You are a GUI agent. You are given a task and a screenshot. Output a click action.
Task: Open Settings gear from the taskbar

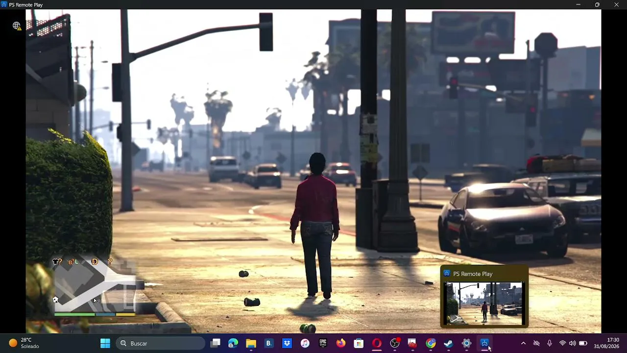(x=466, y=343)
